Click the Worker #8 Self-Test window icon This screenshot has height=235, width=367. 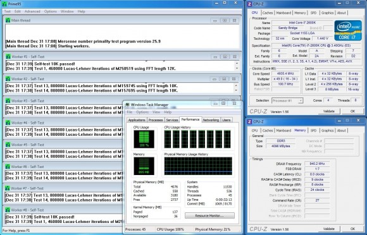(8, 210)
